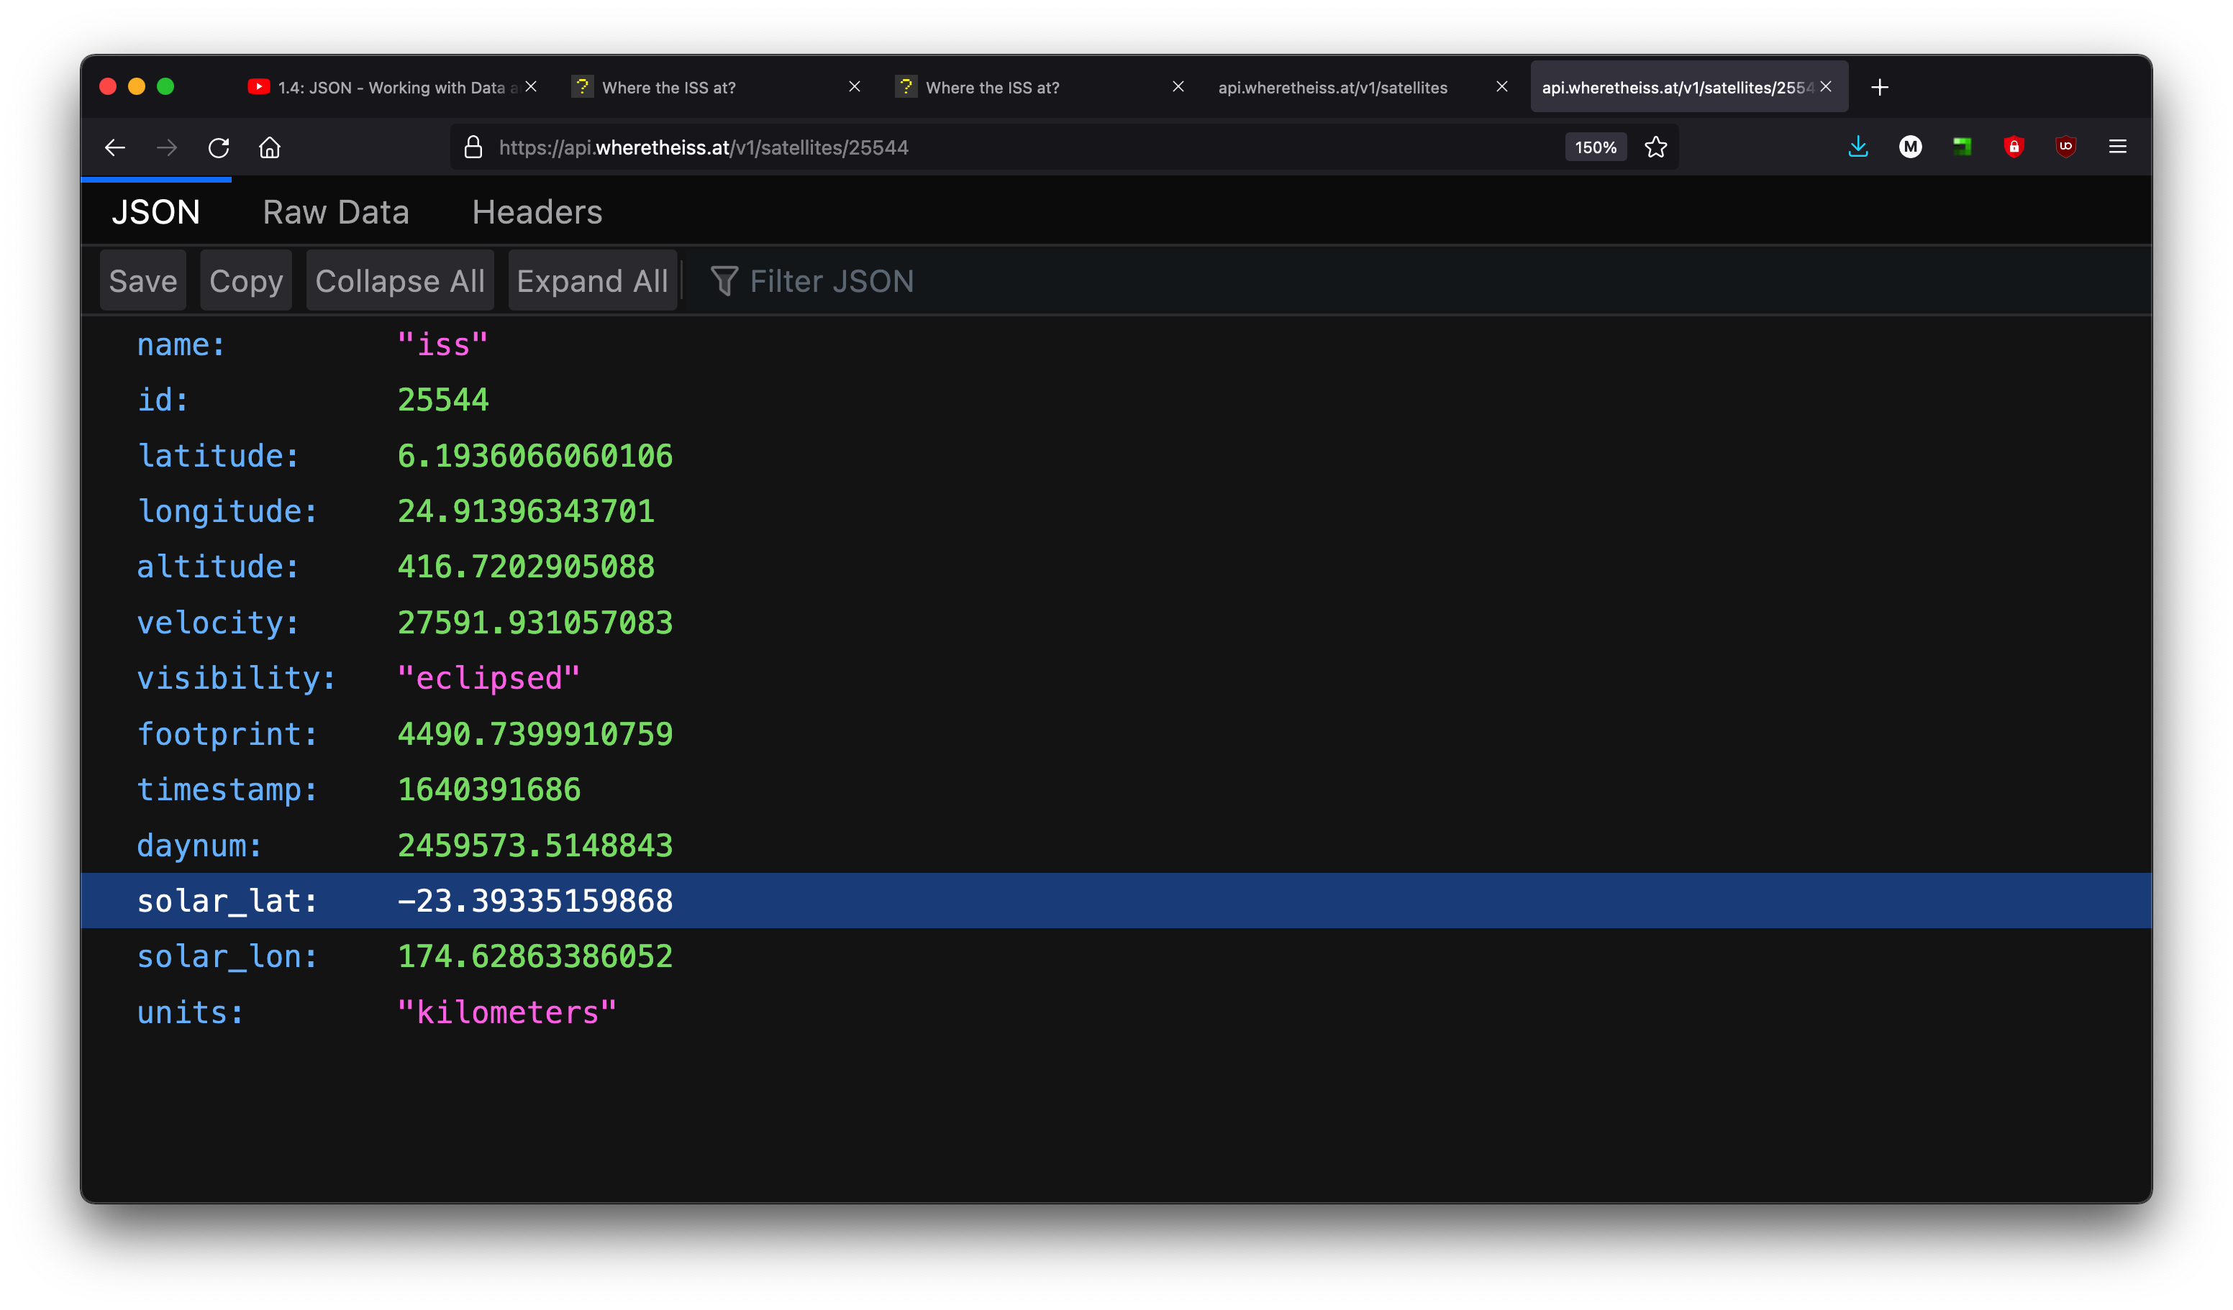The height and width of the screenshot is (1310, 2233).
Task: Bookmark this page with the star
Action: [x=1655, y=147]
